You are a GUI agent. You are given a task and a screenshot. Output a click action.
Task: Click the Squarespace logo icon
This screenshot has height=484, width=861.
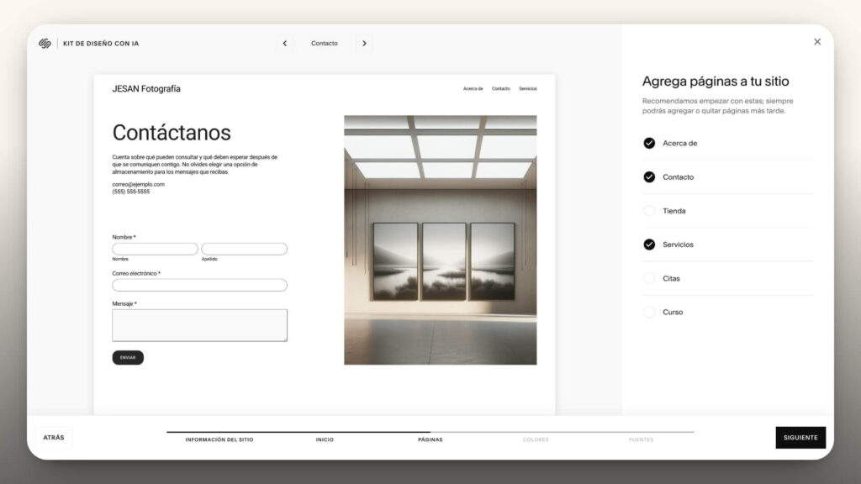pos(45,44)
